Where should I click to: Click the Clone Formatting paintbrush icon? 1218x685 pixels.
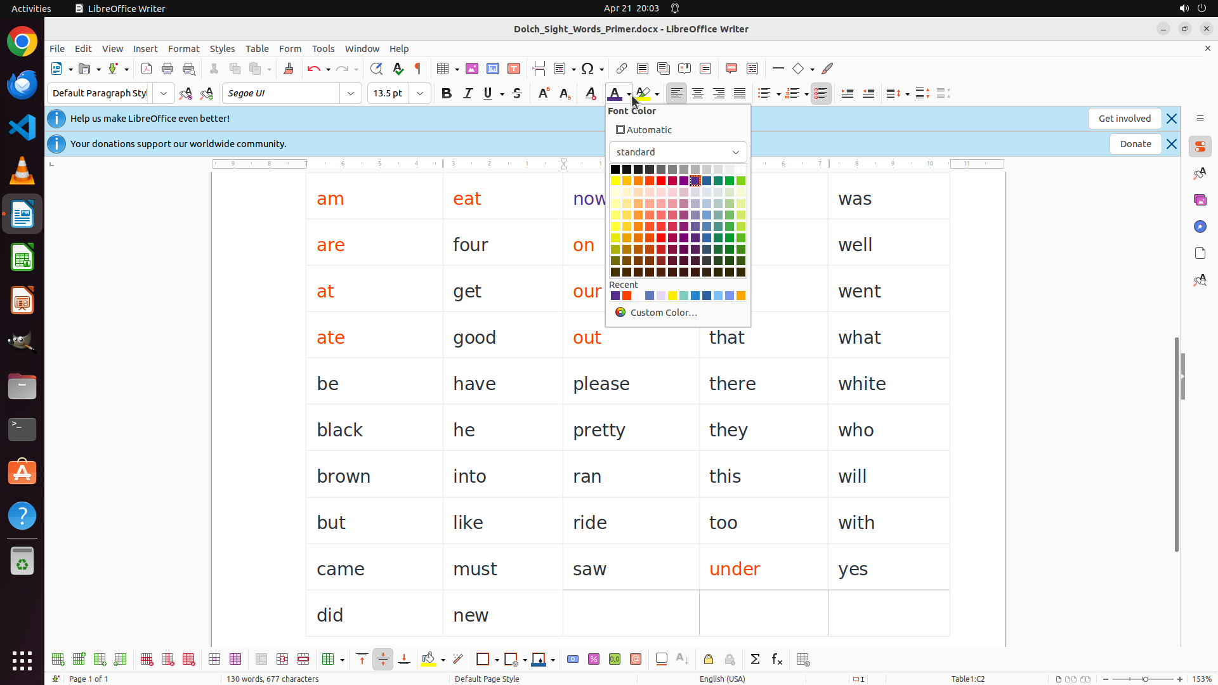[289, 68]
